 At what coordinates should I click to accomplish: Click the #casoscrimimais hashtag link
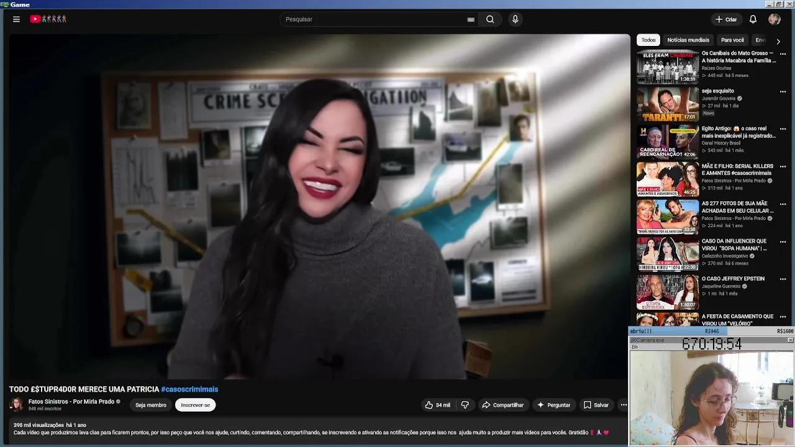coord(189,389)
